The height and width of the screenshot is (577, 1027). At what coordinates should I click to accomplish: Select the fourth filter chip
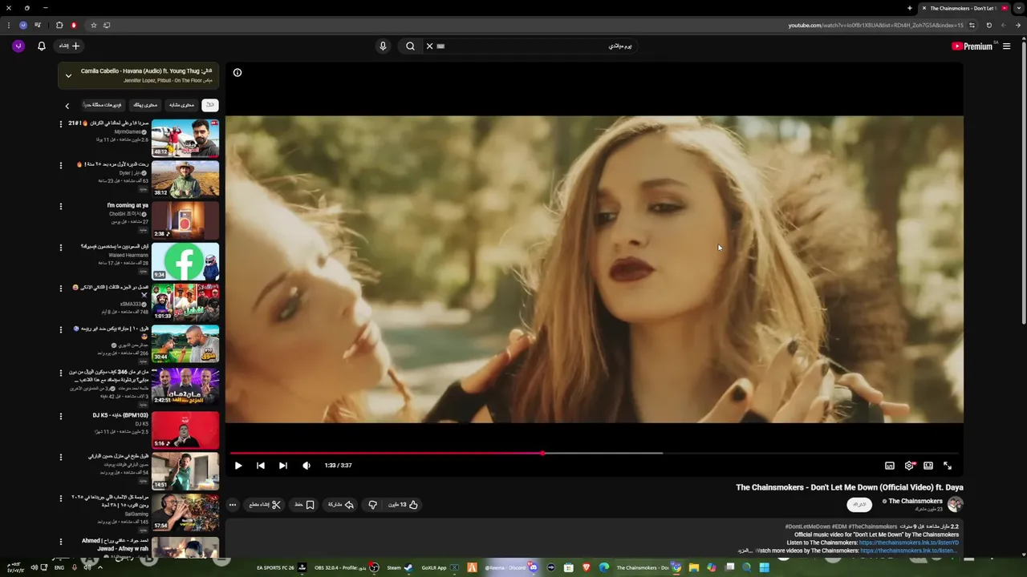pos(103,105)
